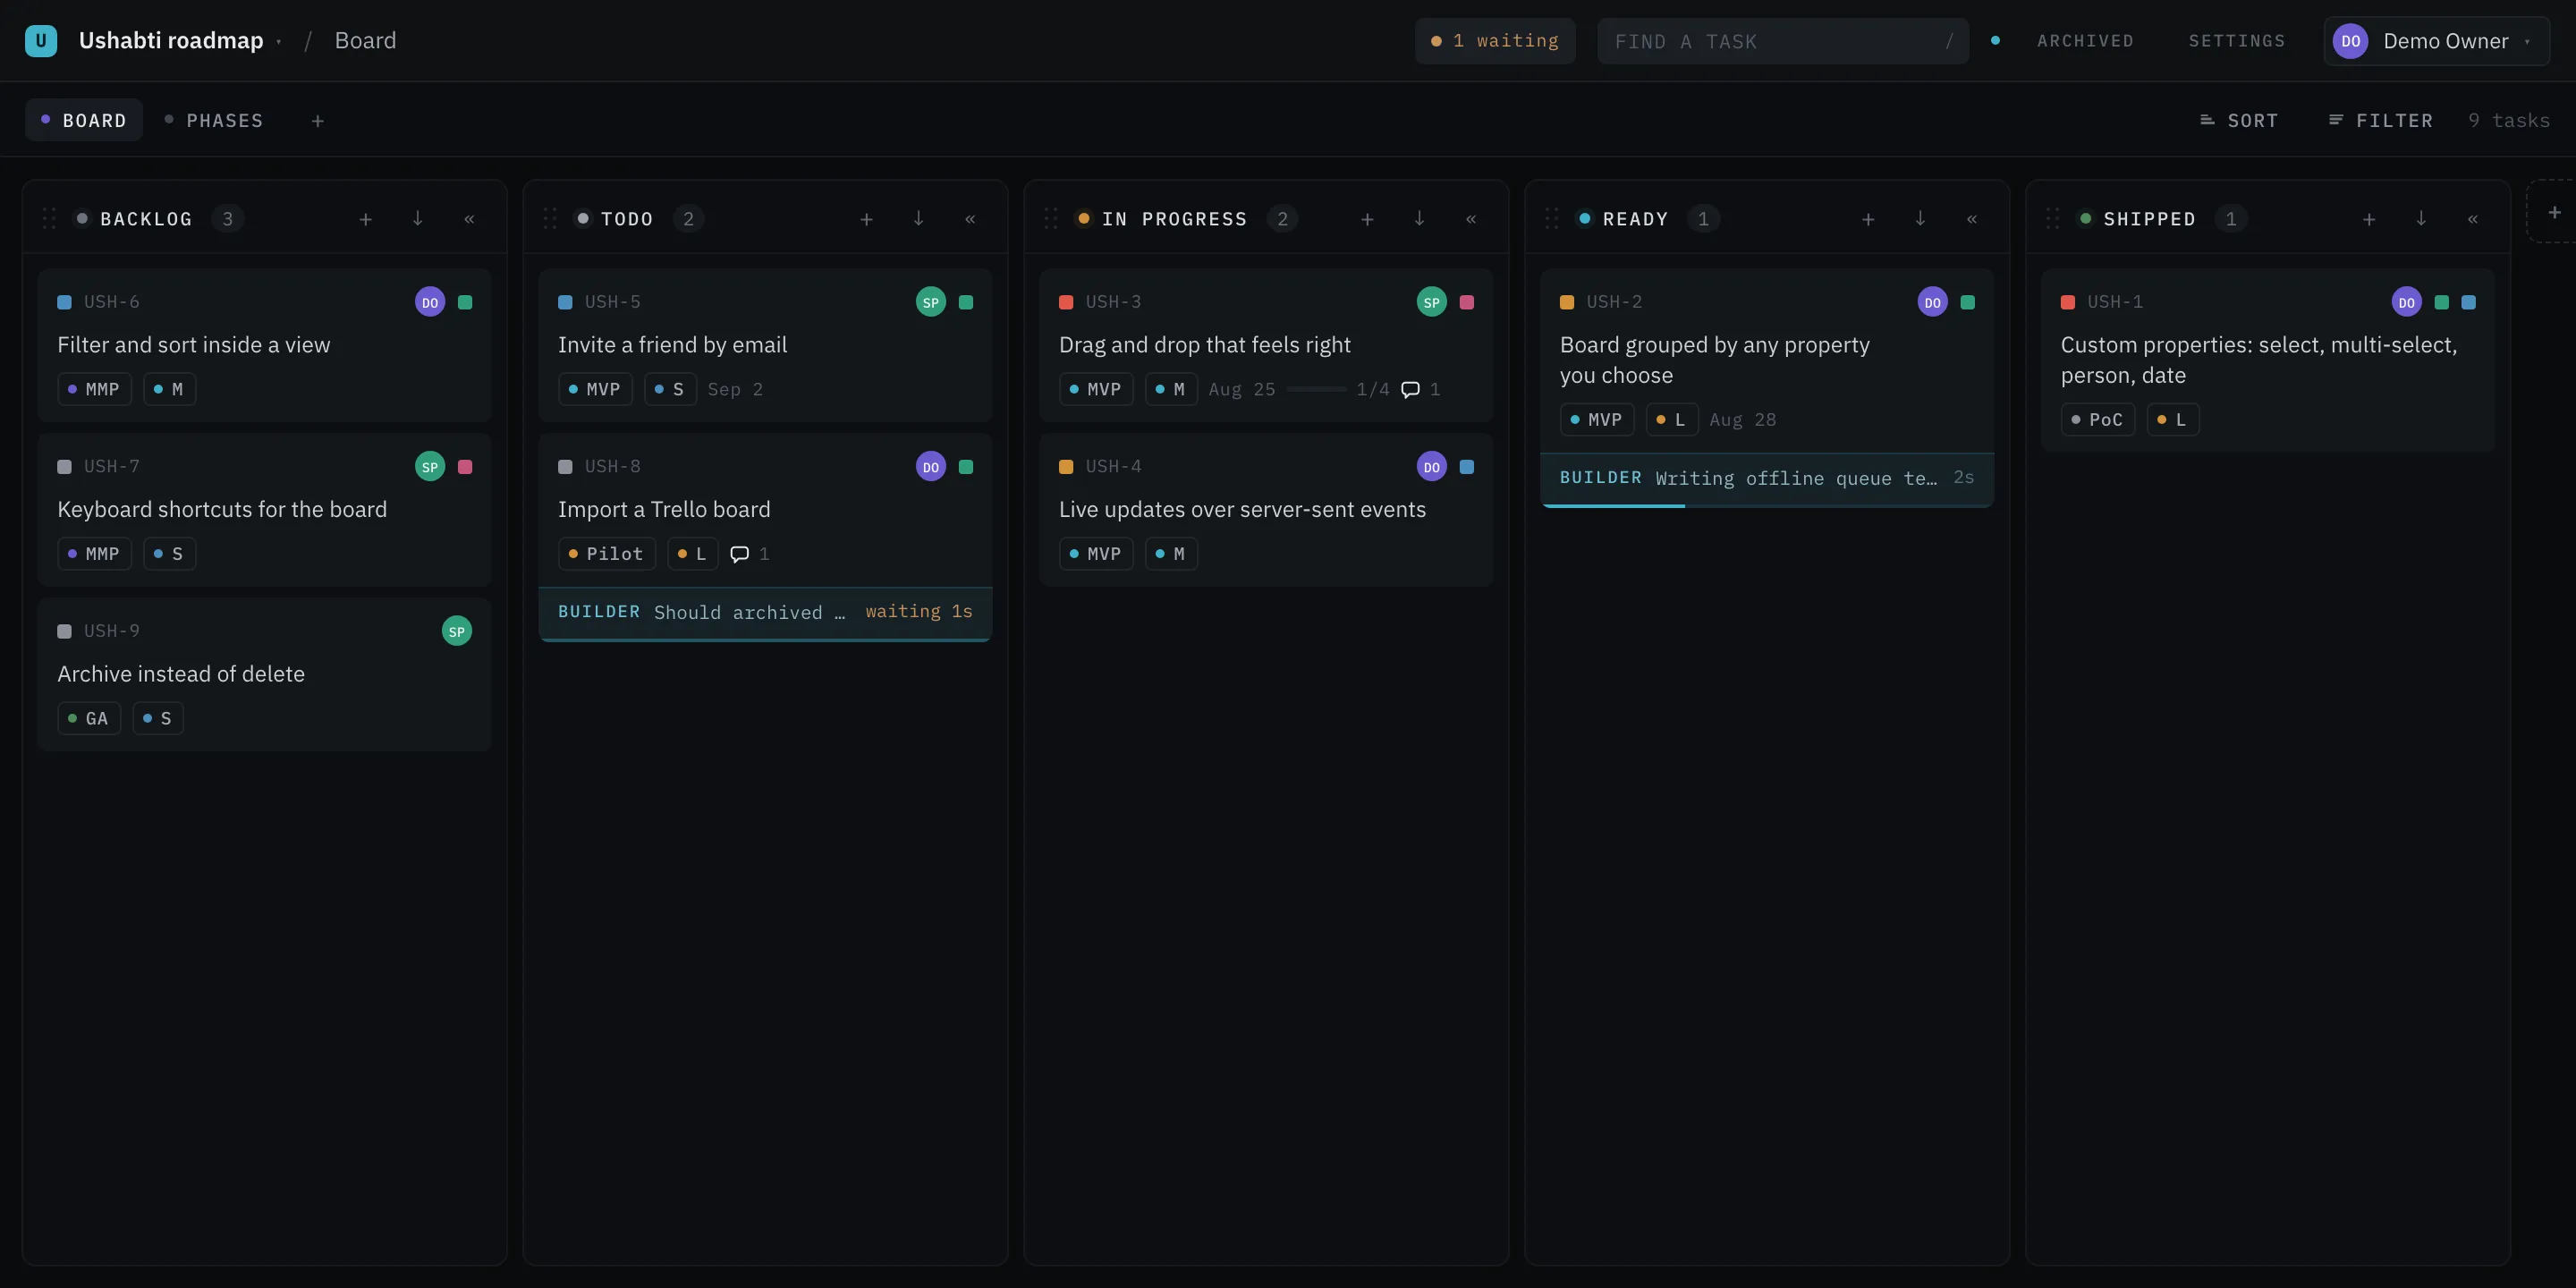Add a task to the Ready column
The height and width of the screenshot is (1288, 2576).
(1869, 219)
